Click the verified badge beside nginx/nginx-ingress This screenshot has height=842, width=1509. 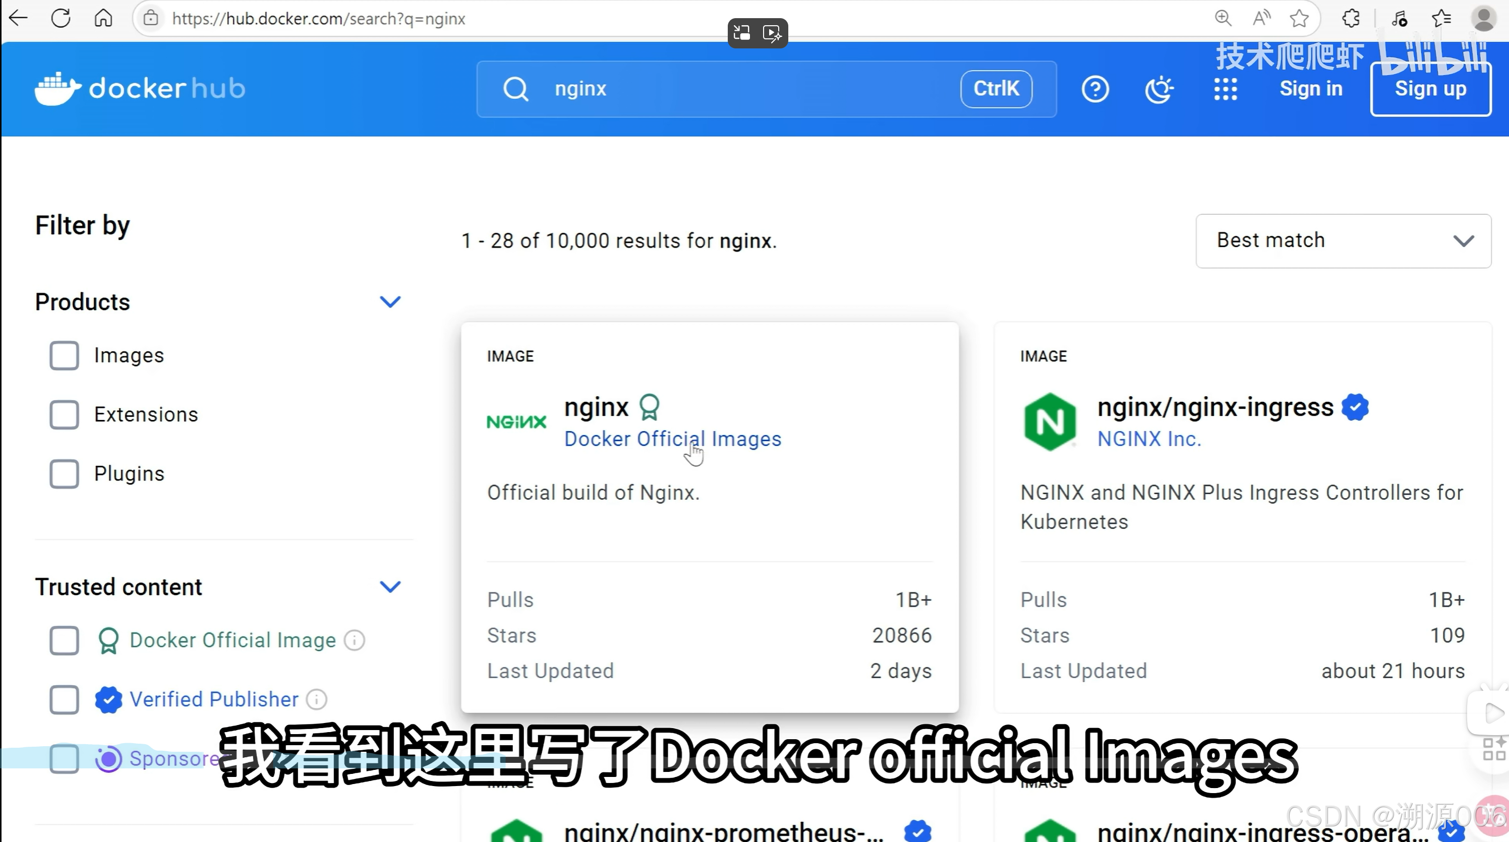pos(1355,407)
